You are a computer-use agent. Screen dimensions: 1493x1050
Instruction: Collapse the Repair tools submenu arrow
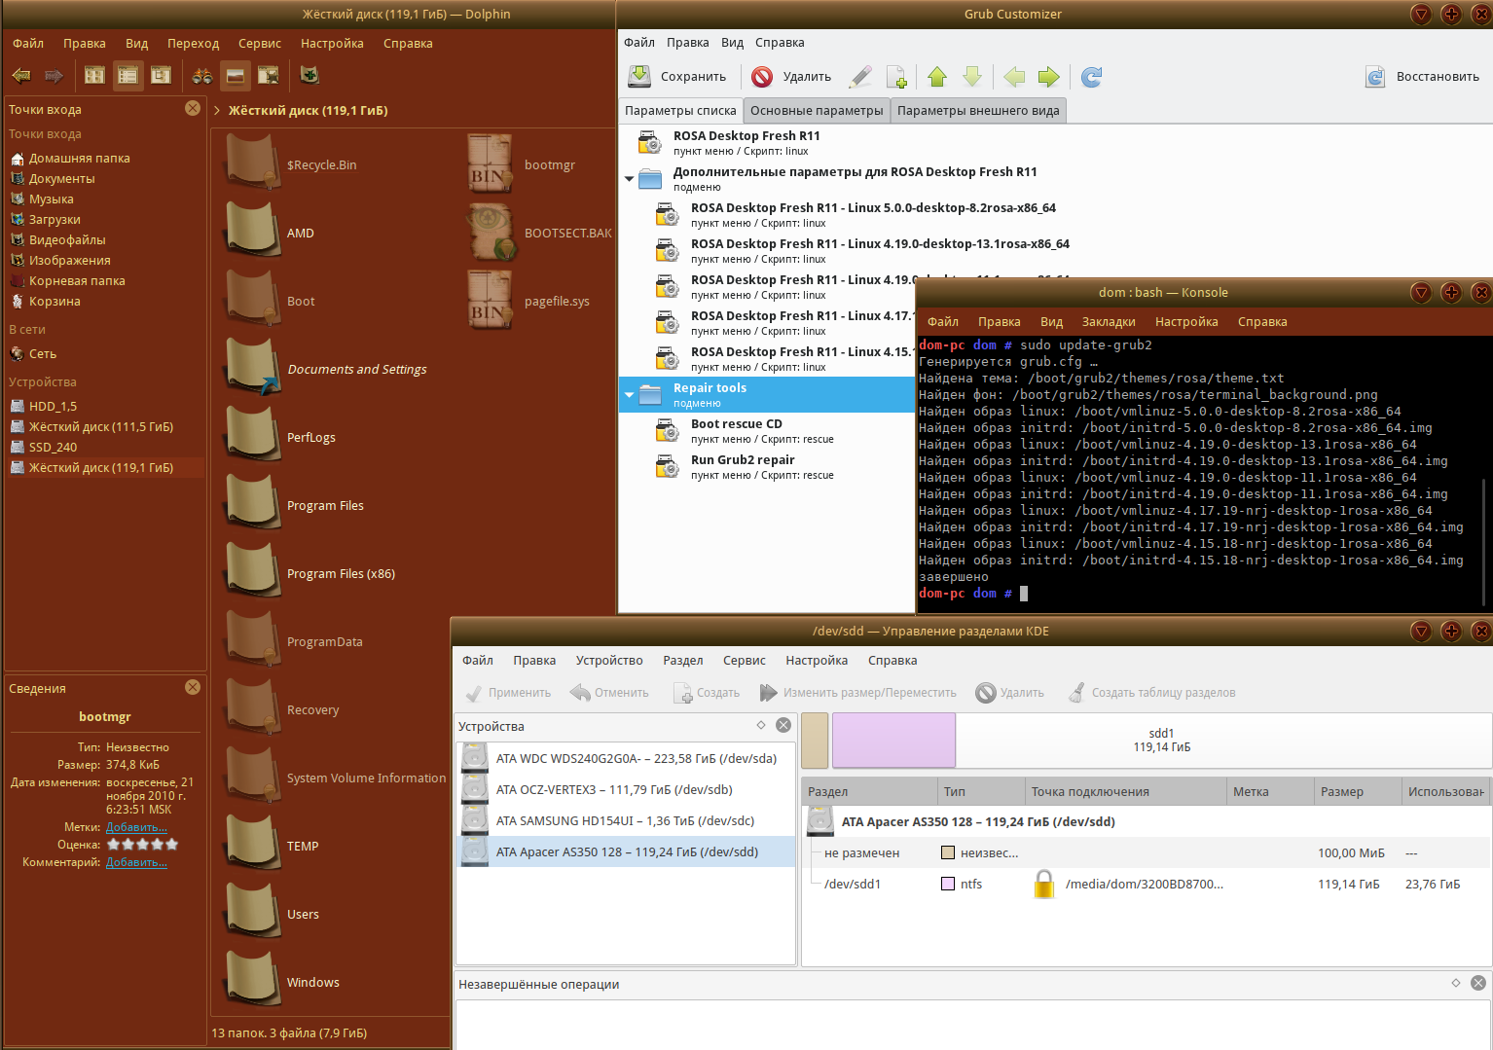(x=630, y=395)
